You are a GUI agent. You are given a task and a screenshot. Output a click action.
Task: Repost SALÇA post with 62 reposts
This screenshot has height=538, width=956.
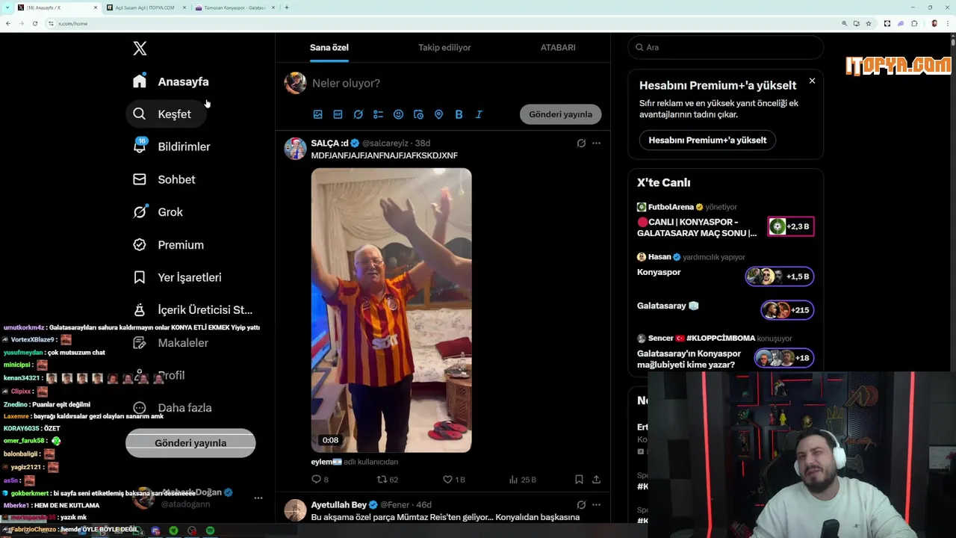[x=387, y=480]
